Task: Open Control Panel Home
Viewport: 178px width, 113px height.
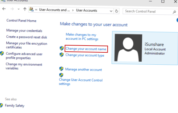Action: [x=21, y=21]
